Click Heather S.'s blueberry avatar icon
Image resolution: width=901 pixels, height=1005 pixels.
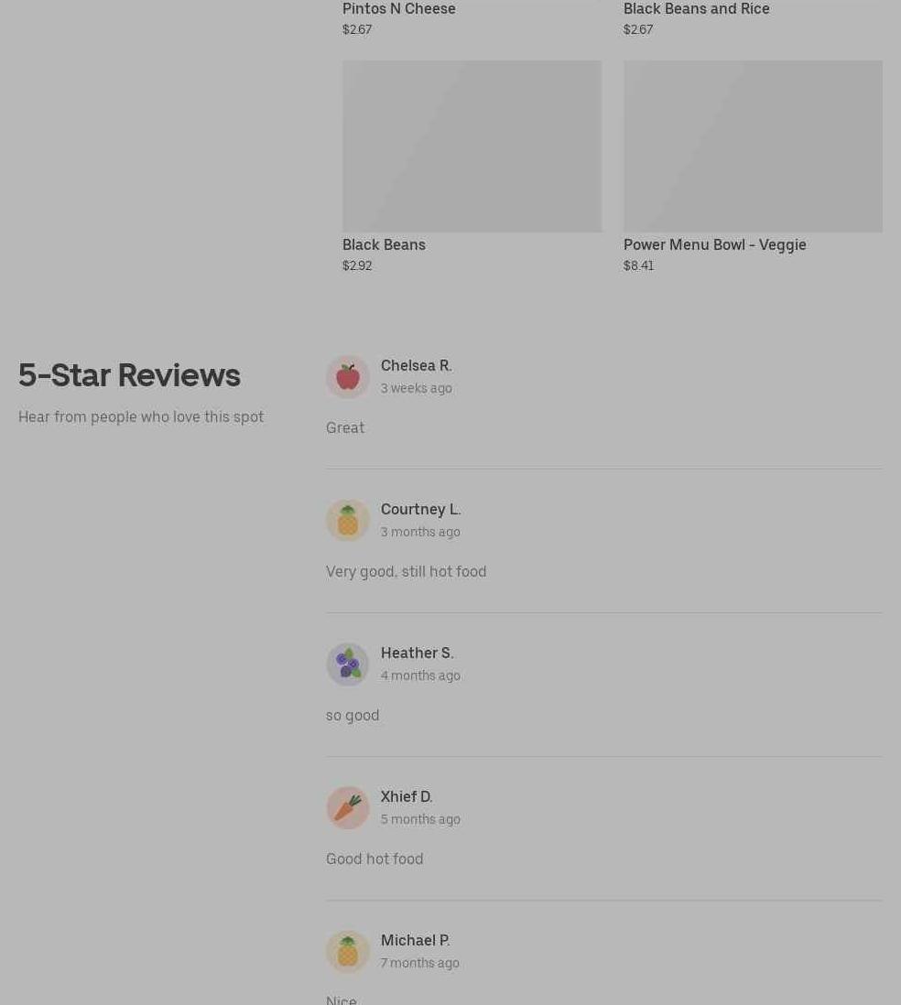click(x=348, y=664)
